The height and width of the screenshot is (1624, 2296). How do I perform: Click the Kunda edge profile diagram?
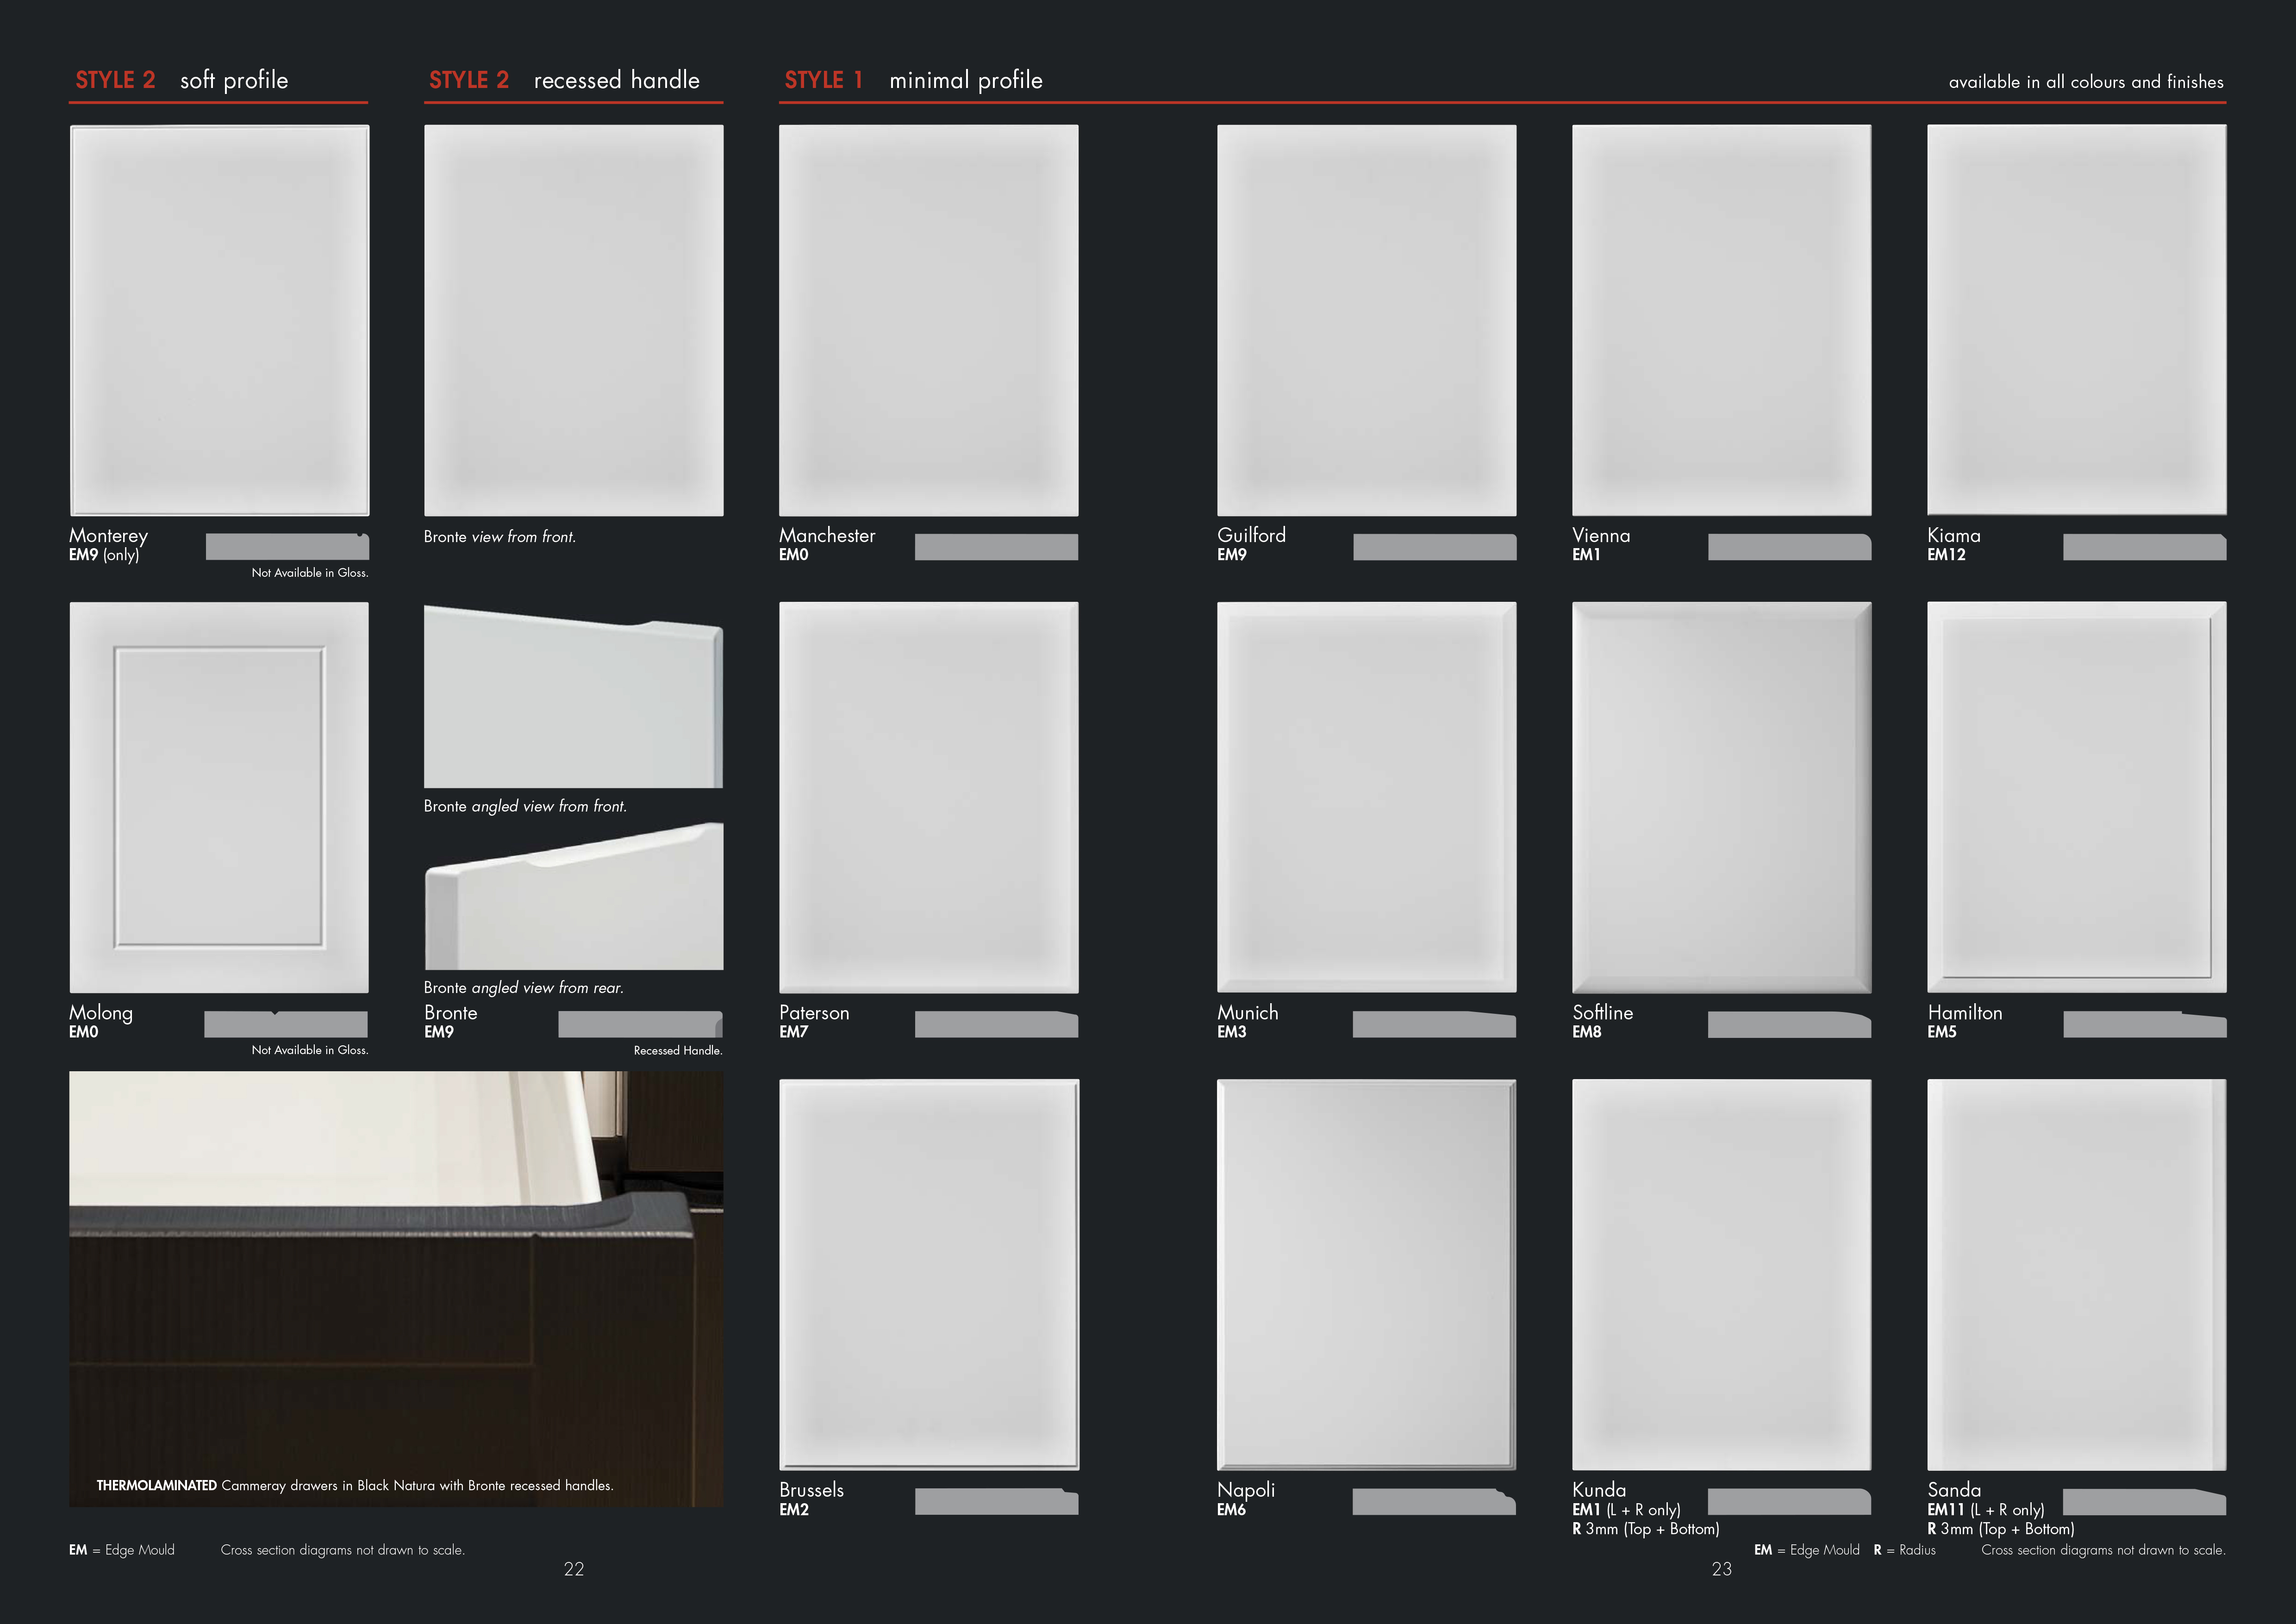point(1789,1501)
